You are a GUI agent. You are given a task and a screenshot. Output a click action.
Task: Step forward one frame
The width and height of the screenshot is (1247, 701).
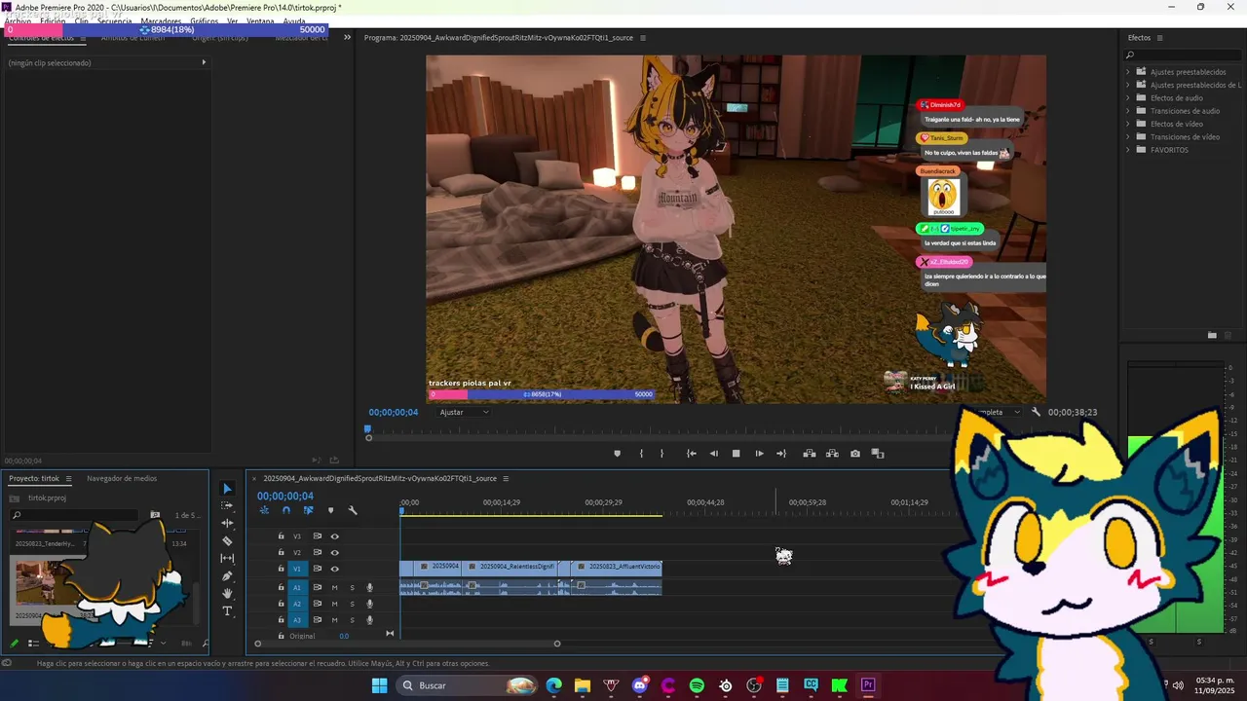(x=759, y=454)
